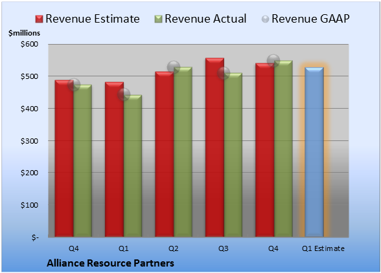
Task: Click the '$100' axis value
Action: click(29, 205)
